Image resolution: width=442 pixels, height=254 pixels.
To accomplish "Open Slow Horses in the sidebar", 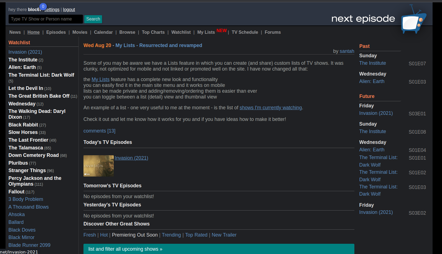I will tap(23, 132).
